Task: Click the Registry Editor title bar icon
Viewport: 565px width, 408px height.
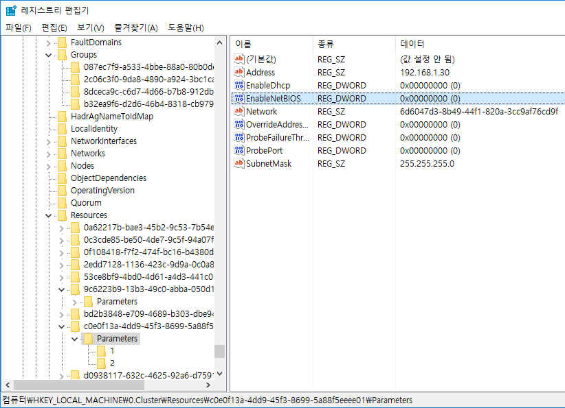Action: click(x=11, y=10)
